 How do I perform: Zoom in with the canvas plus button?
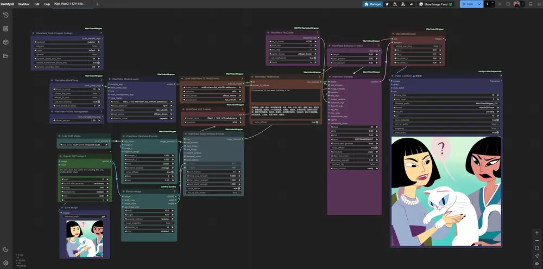[537, 233]
